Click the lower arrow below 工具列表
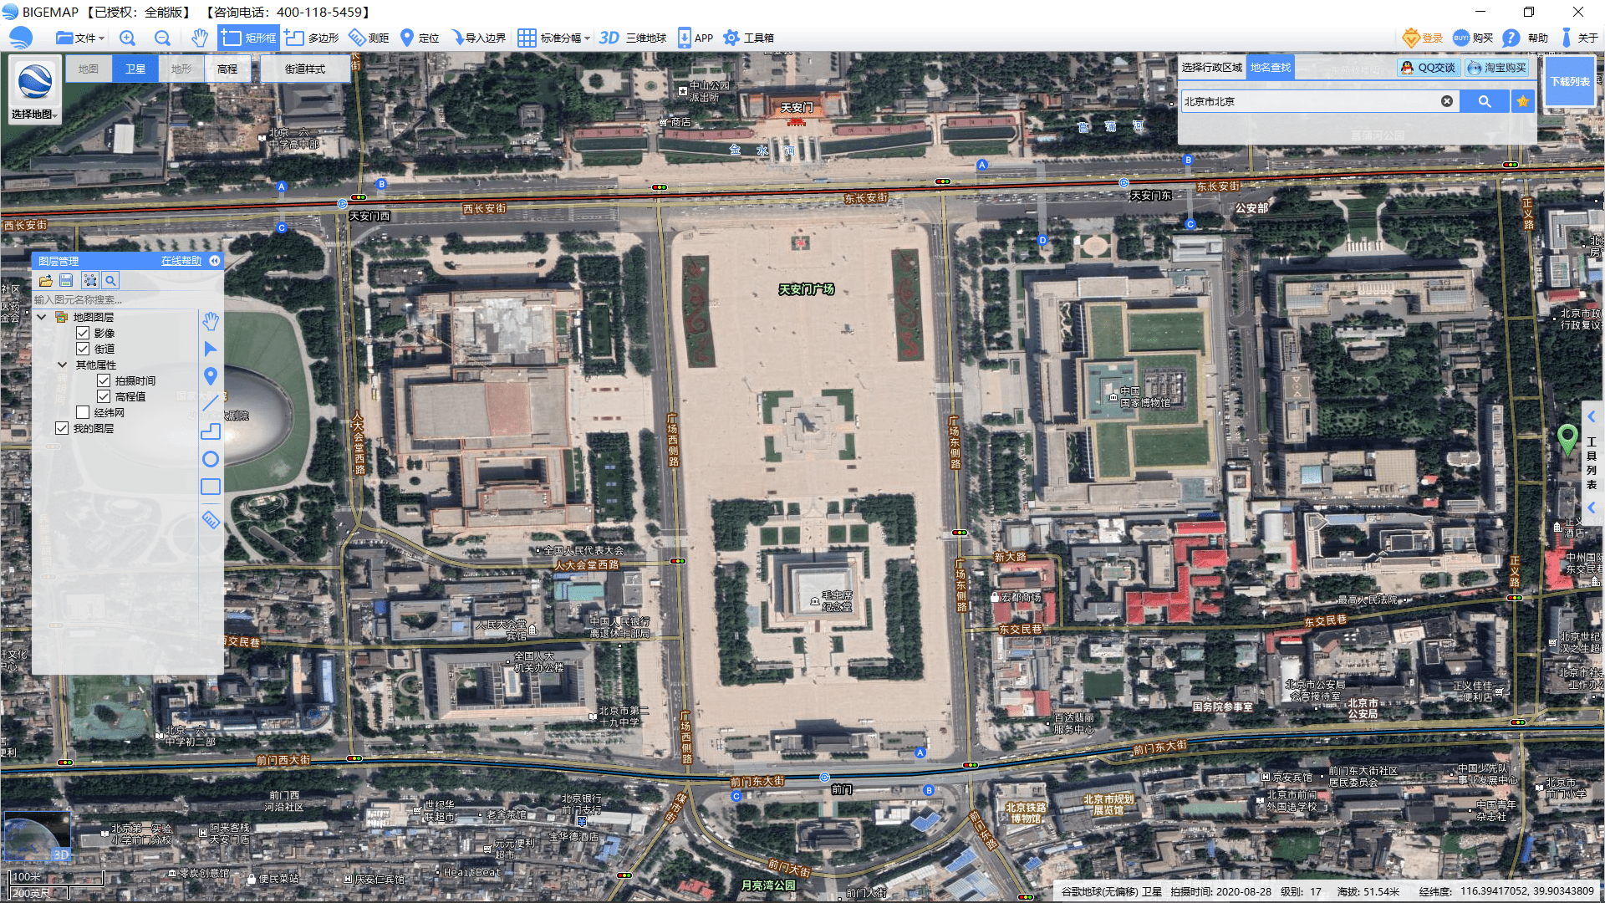Viewport: 1605px width, 903px height. click(1592, 507)
